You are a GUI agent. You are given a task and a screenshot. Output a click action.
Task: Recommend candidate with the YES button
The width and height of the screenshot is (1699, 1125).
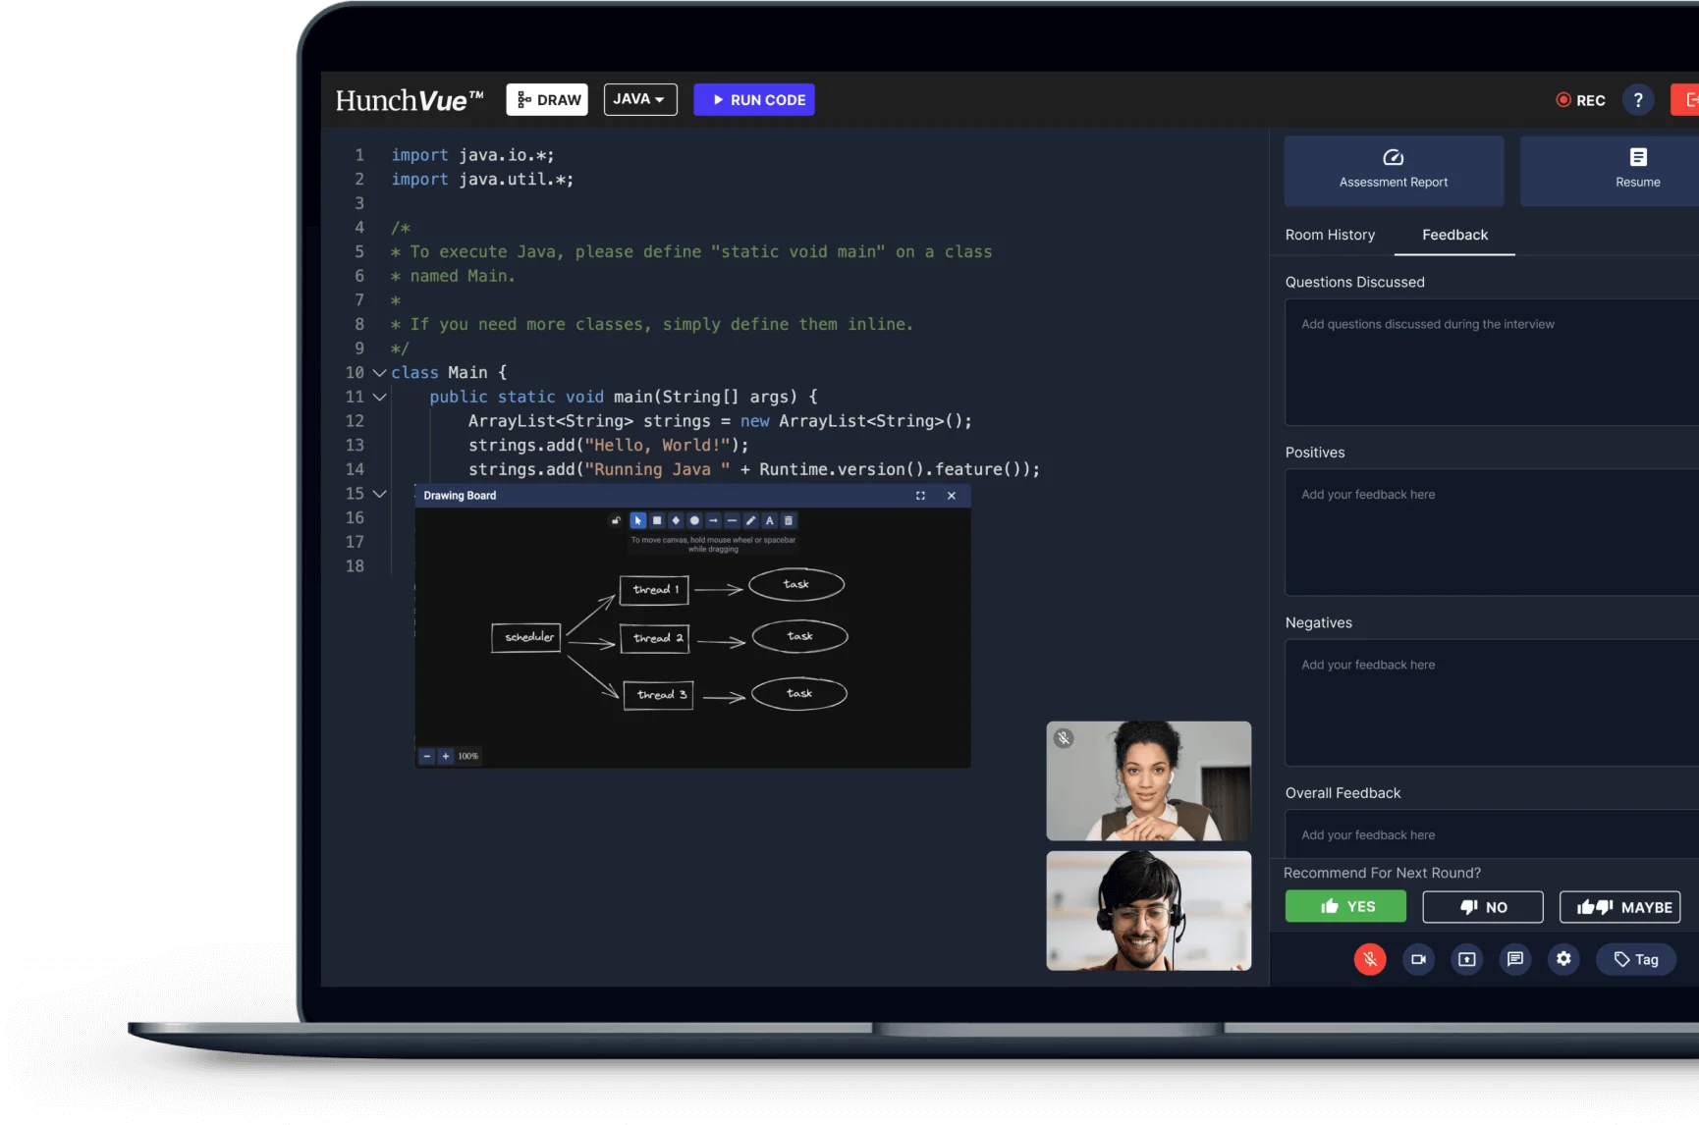(1344, 906)
